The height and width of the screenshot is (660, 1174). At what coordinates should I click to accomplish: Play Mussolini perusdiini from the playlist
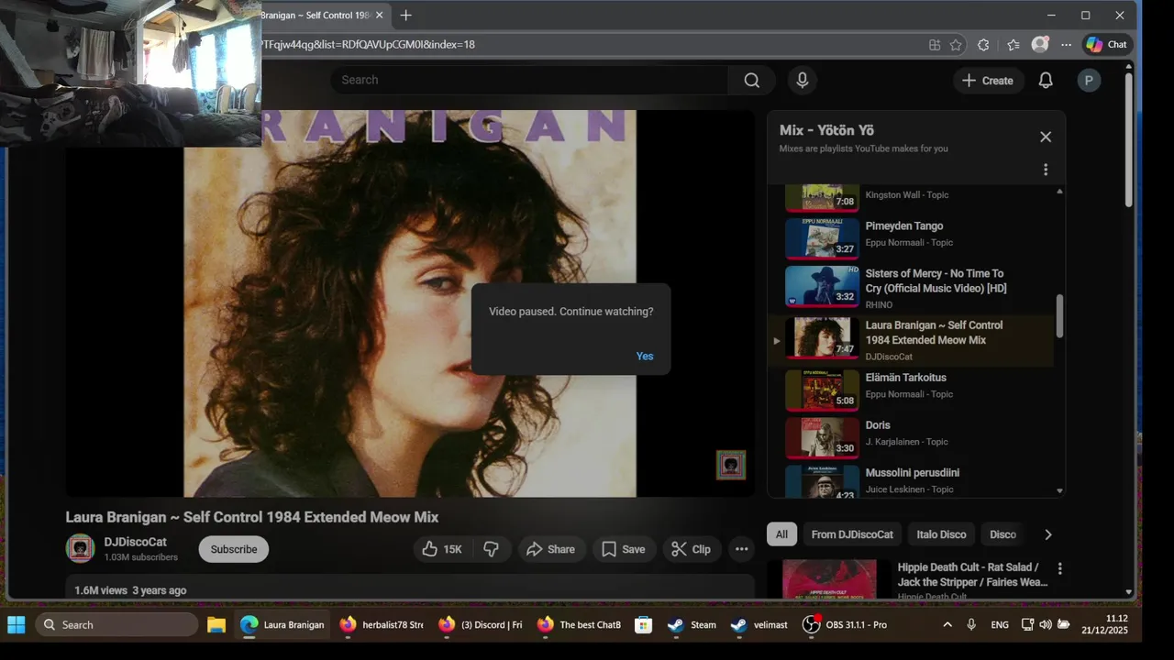point(913,481)
